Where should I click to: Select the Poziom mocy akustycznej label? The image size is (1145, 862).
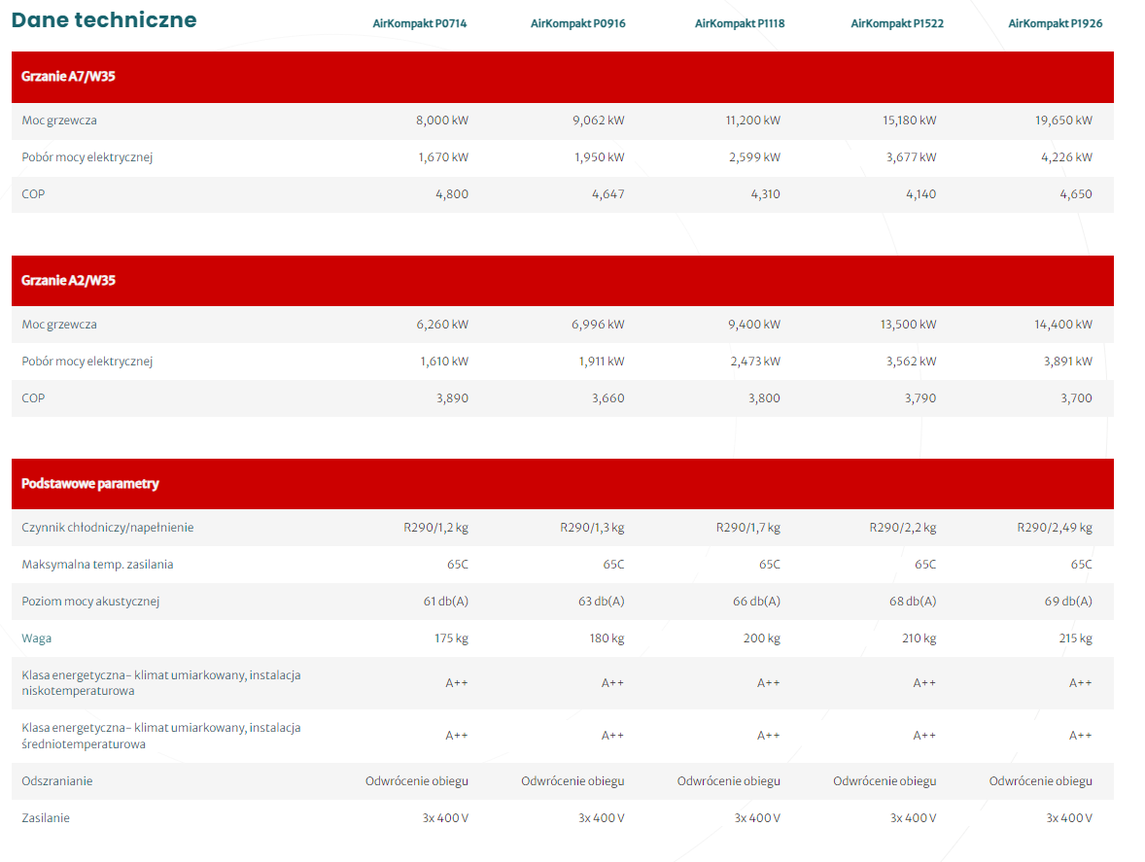90,602
